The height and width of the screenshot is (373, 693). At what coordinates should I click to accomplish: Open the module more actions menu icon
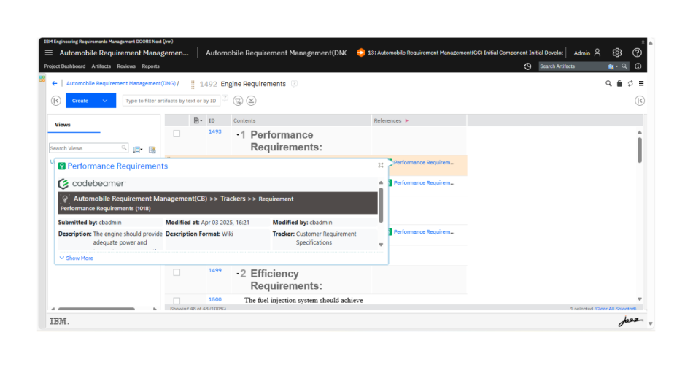click(641, 83)
